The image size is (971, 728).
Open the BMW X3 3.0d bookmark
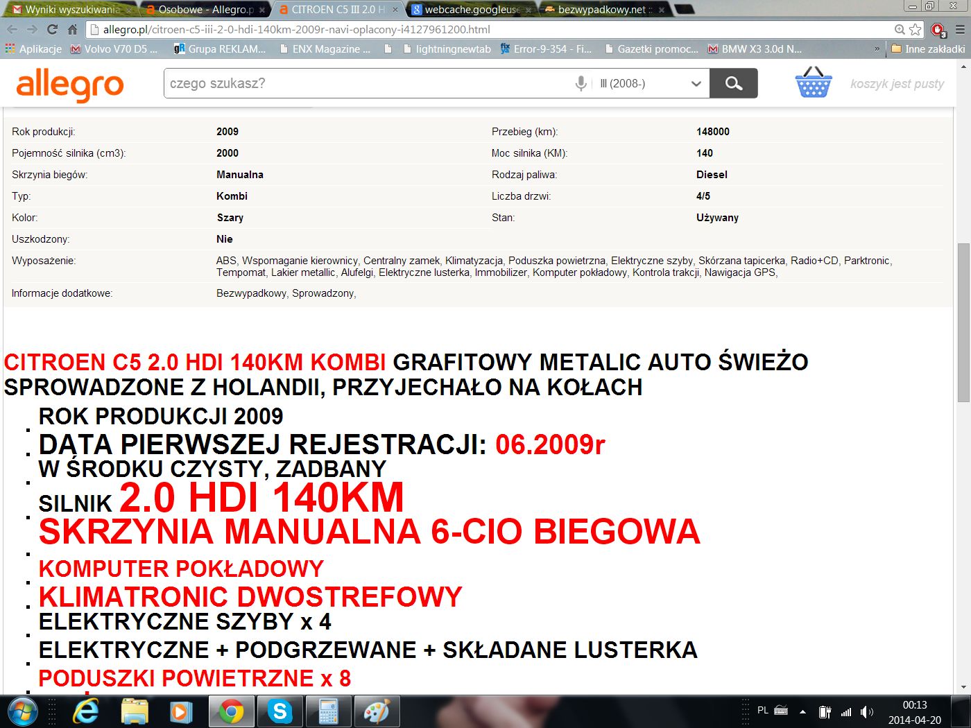click(x=755, y=49)
